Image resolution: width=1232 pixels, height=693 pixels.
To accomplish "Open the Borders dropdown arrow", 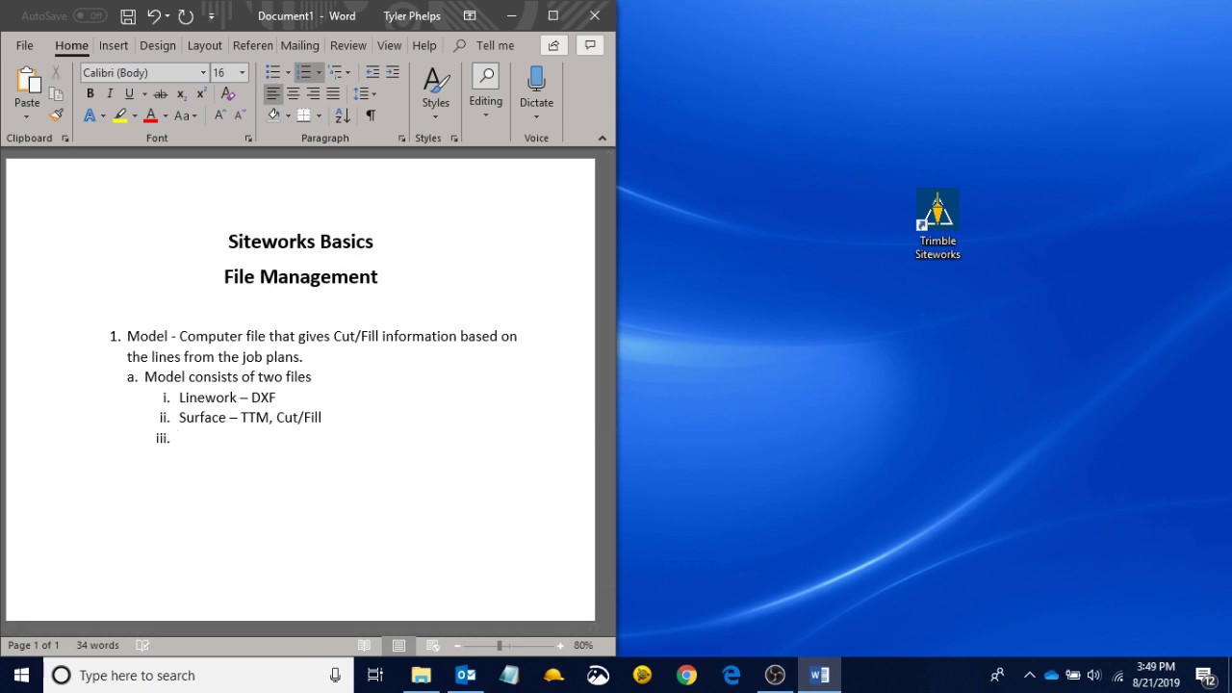I will 319,115.
